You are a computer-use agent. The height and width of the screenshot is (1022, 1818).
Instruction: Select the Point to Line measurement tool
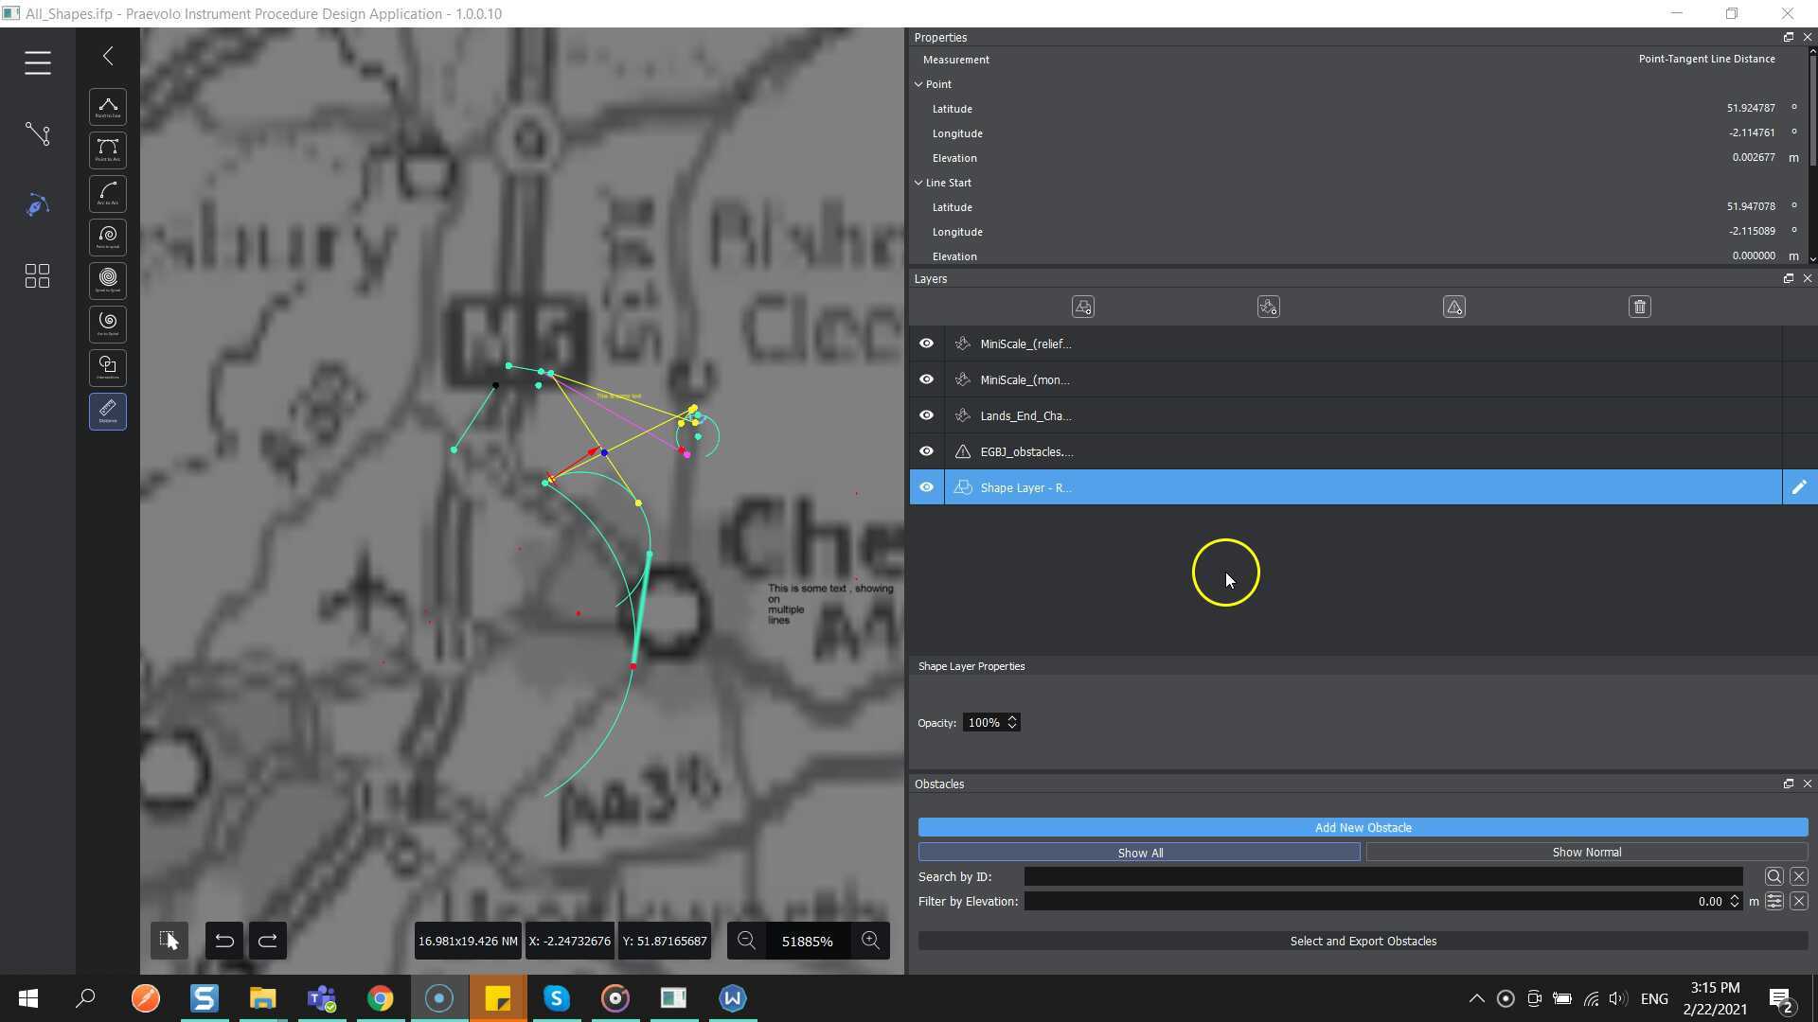pos(108,107)
